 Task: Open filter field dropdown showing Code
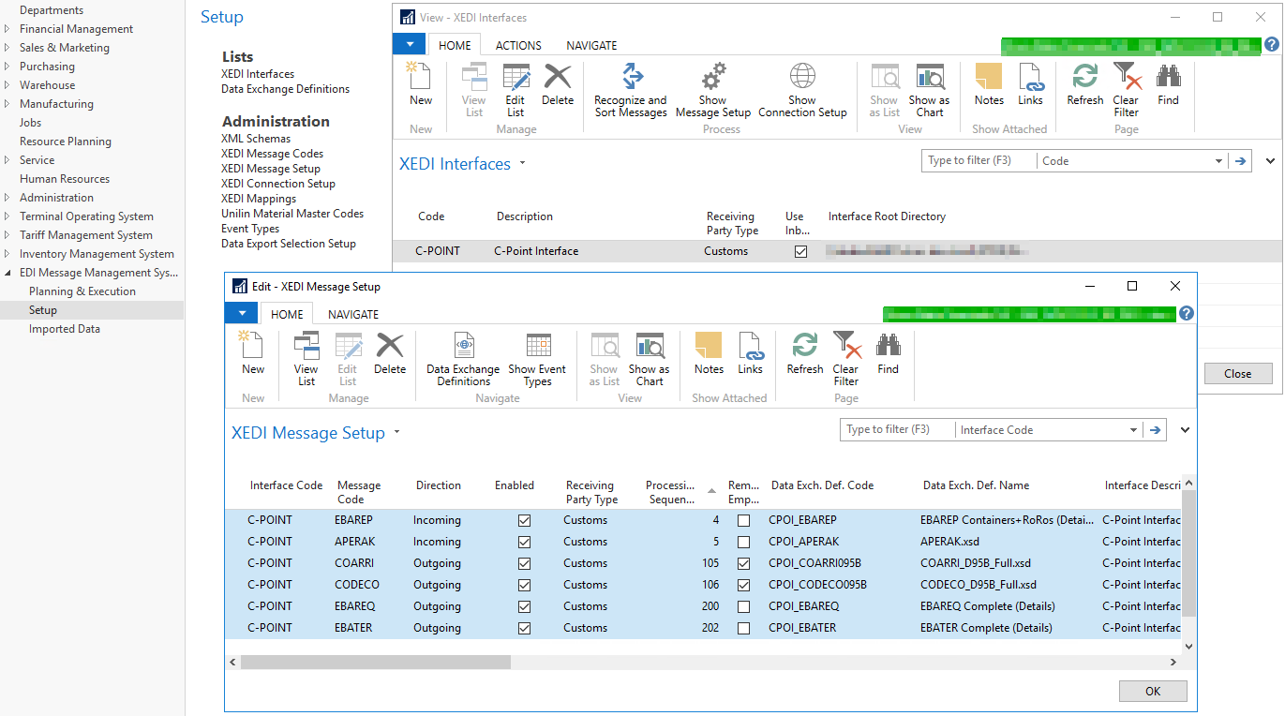(x=1218, y=161)
